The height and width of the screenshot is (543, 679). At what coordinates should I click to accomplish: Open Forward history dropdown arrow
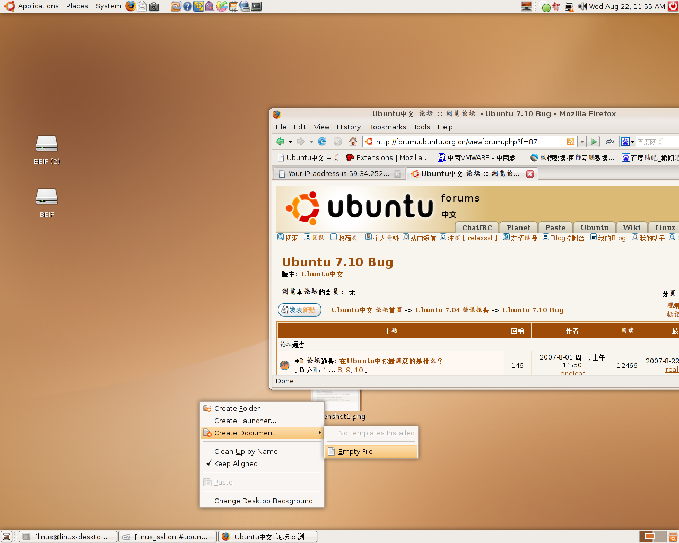[311, 142]
